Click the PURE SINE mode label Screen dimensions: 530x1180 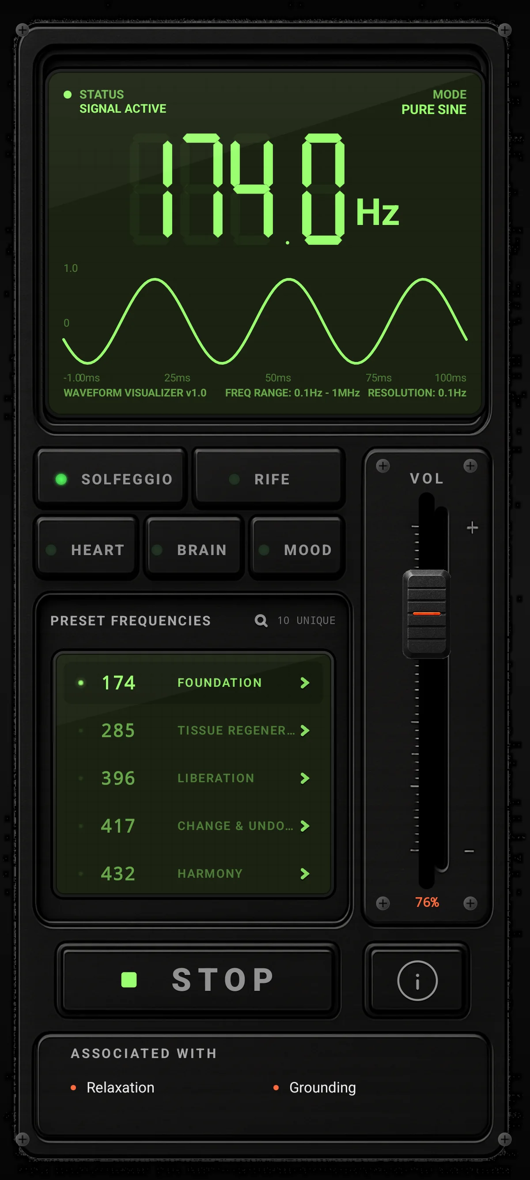433,110
